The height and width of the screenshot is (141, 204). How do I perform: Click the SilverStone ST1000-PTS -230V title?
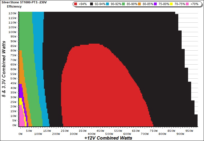[x=24, y=2]
